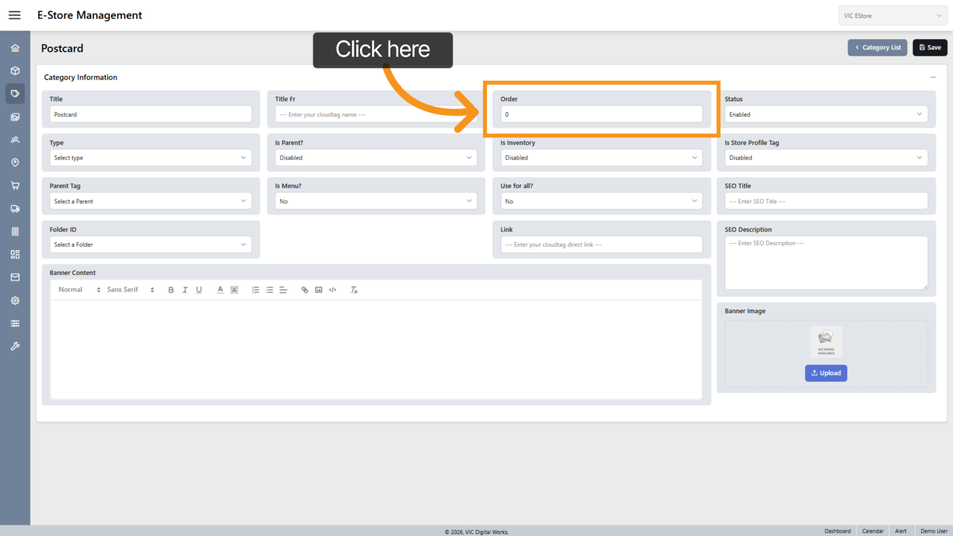Click the Order input field
Screen dimensions: 953x536
(601, 115)
